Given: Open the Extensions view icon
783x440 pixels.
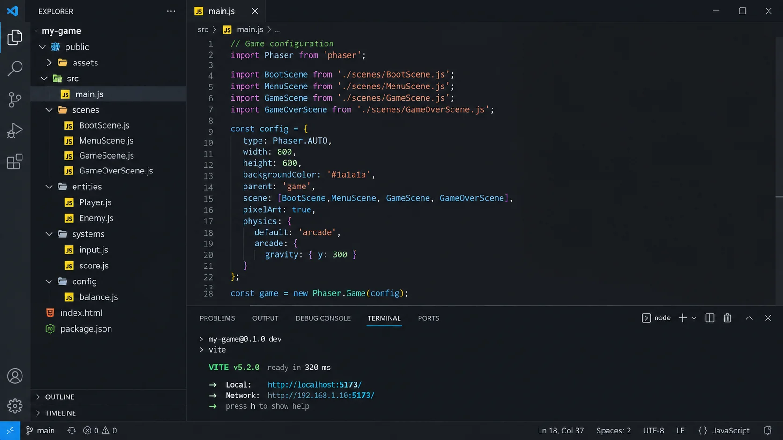Looking at the screenshot, I should [15, 162].
